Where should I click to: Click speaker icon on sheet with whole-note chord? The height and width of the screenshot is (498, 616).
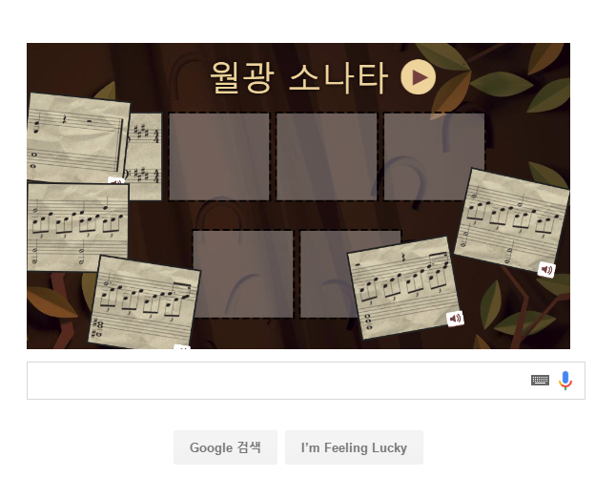(455, 319)
